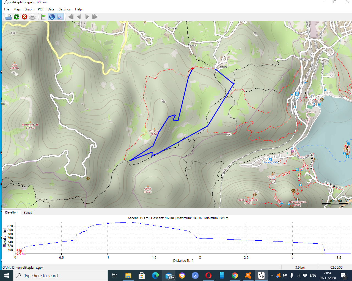Open Google Chrome from the taskbar
Viewport: 352px width, 281px height.
235,276
